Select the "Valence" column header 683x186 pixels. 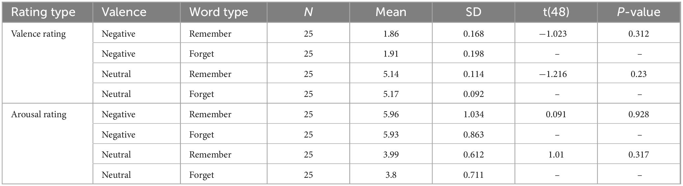124,12
